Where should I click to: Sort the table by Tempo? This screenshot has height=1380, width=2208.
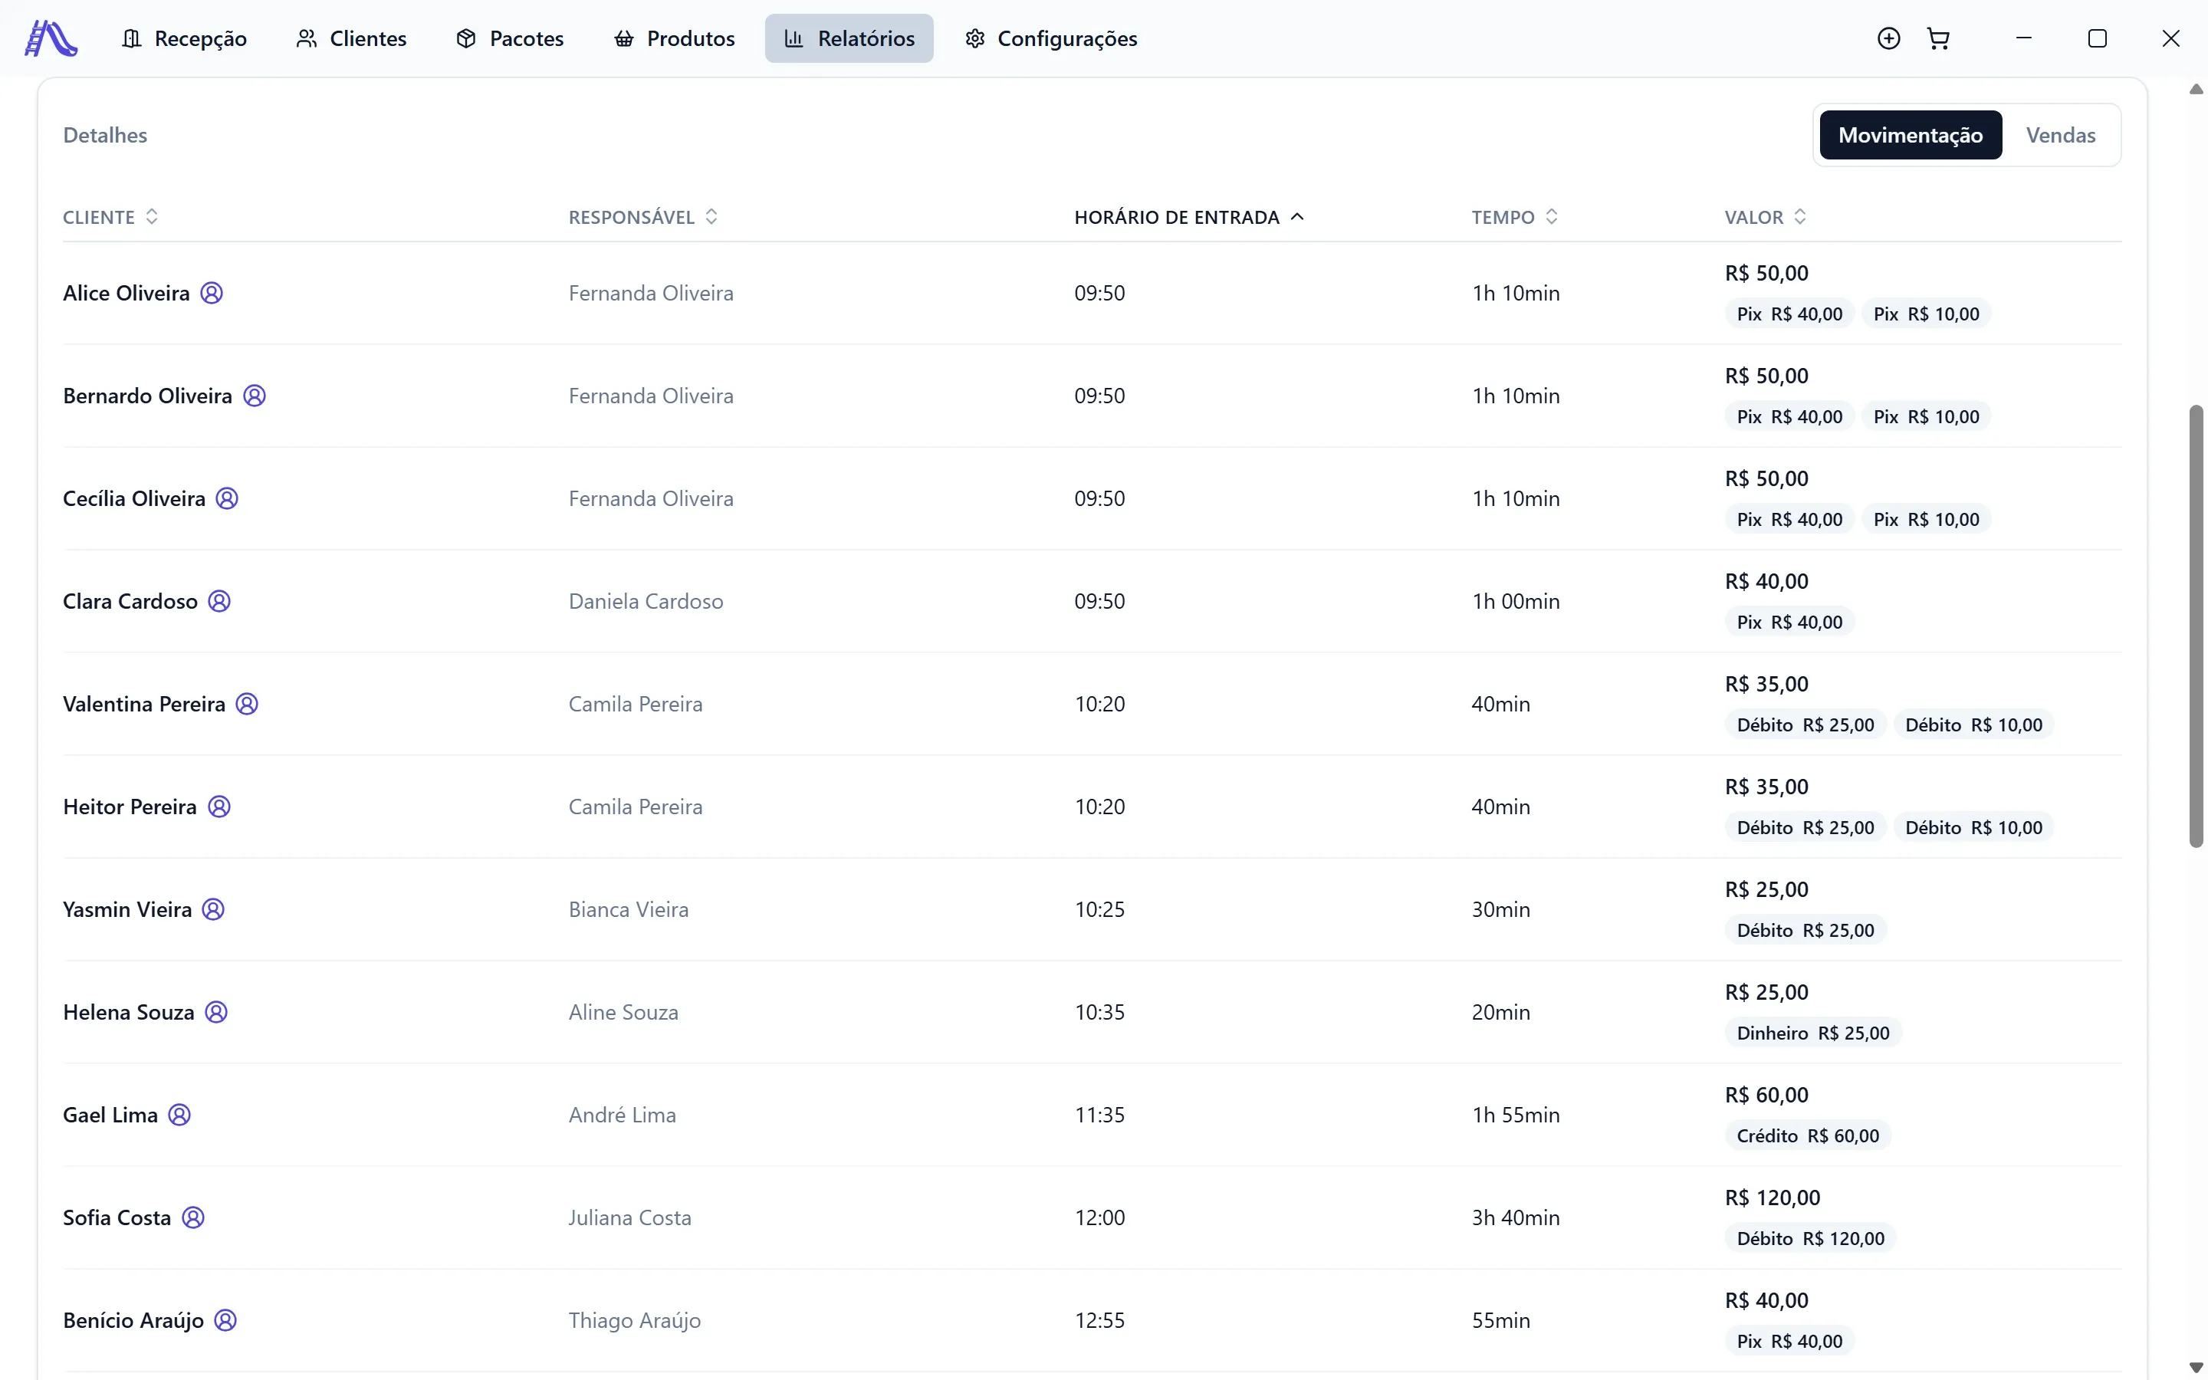click(x=1515, y=217)
